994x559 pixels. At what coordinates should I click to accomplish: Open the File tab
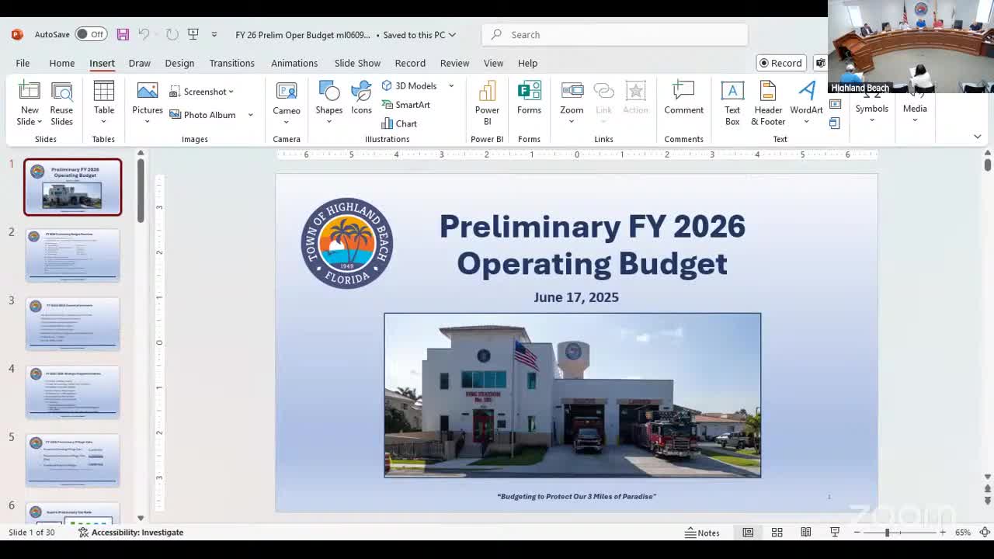point(23,63)
